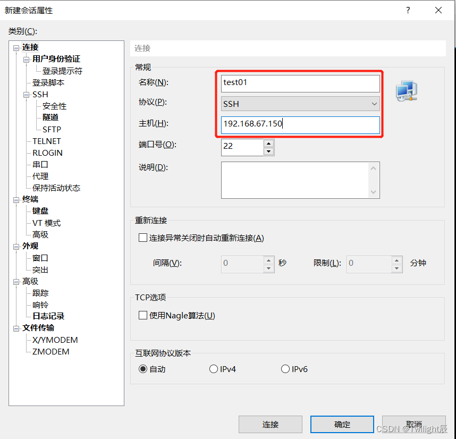456x439 pixels.
Task: Select 高级 under 终端 in the tree
Action: (x=40, y=234)
